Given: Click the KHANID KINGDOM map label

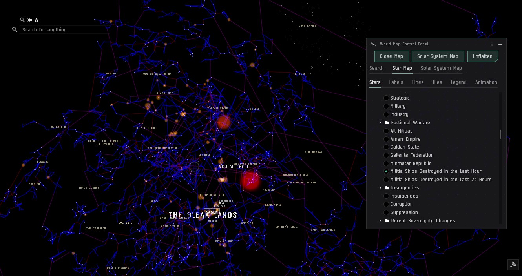Looking at the screenshot, I should tap(118, 269).
